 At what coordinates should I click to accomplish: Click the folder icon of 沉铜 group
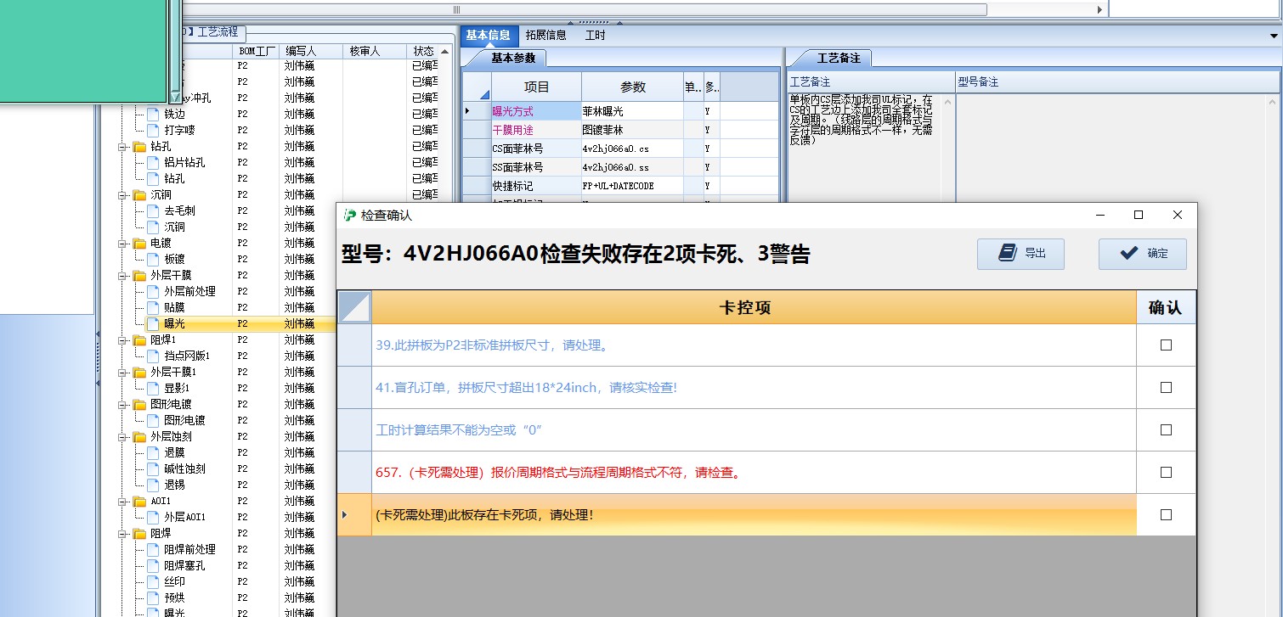click(x=139, y=194)
